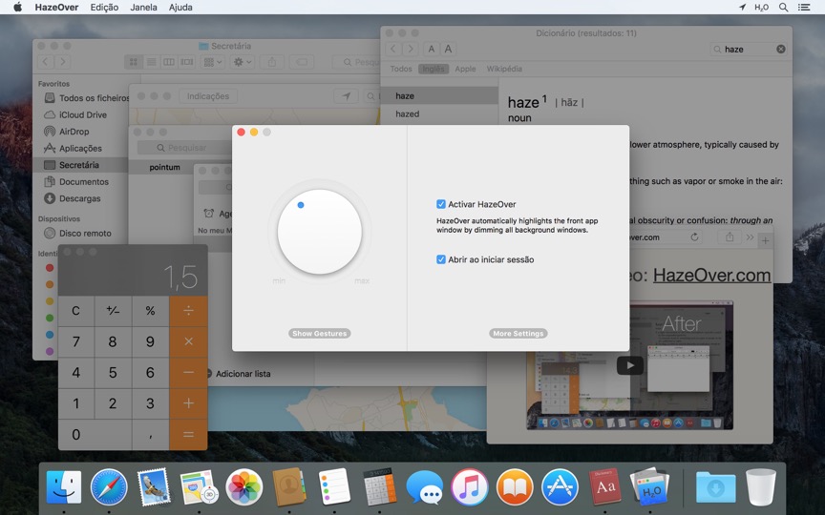This screenshot has height=515, width=825.
Task: Switch Dictionary to Todos tab
Action: point(401,69)
